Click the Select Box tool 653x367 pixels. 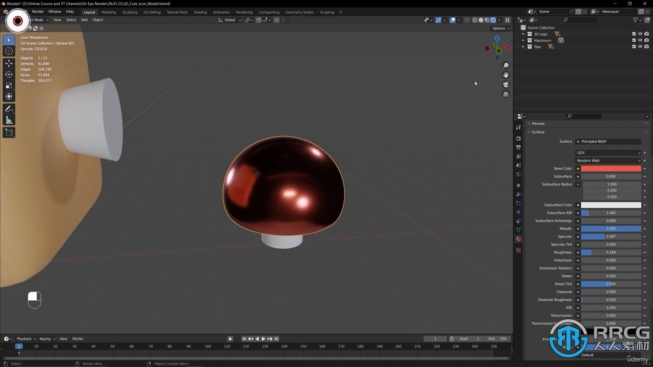[x=9, y=40]
